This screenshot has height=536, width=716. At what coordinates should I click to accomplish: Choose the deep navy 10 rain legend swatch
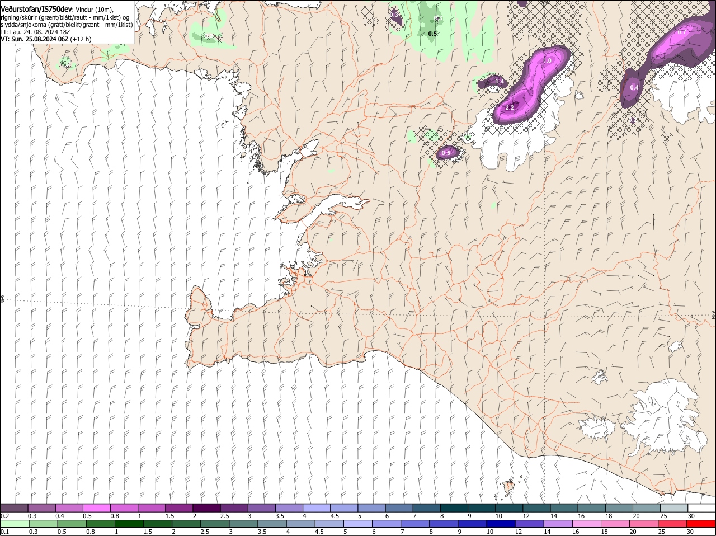[501, 524]
